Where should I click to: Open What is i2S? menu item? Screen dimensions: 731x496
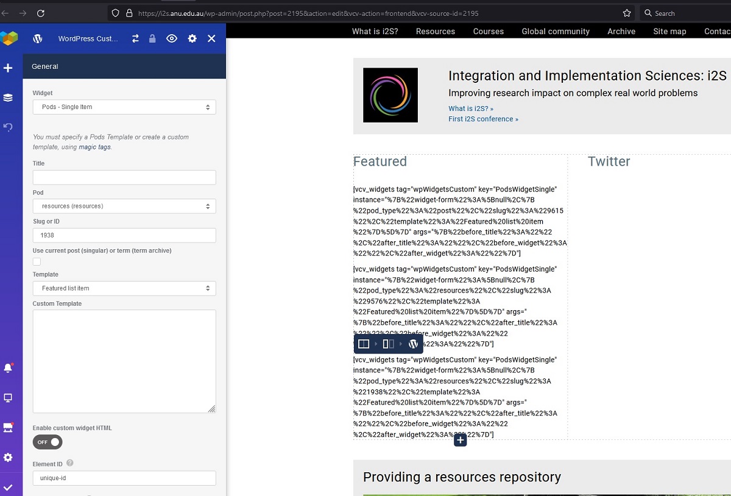coord(375,31)
